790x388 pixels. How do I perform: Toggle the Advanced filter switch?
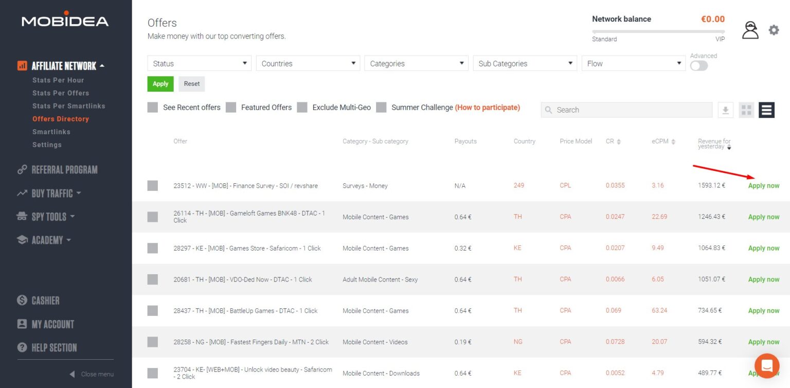tap(698, 66)
